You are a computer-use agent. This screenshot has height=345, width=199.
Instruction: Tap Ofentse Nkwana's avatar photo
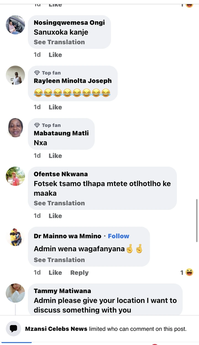(x=15, y=176)
